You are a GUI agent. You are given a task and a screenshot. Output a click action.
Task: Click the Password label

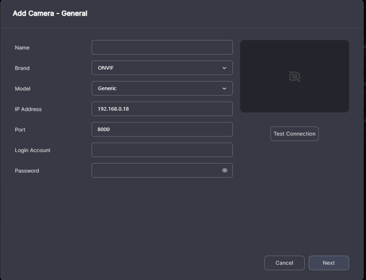pos(27,171)
